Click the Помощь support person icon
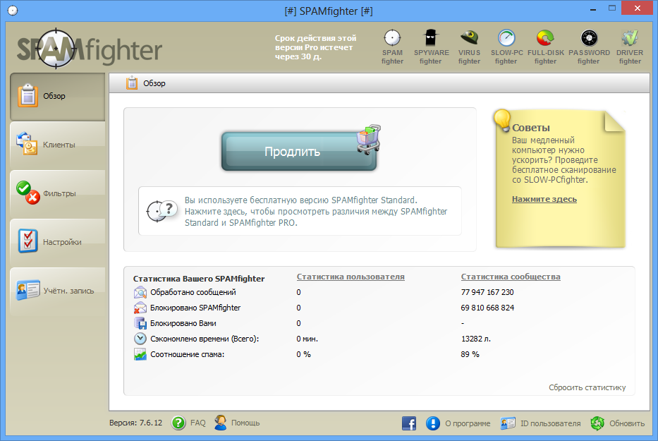The height and width of the screenshot is (441, 658). click(220, 423)
